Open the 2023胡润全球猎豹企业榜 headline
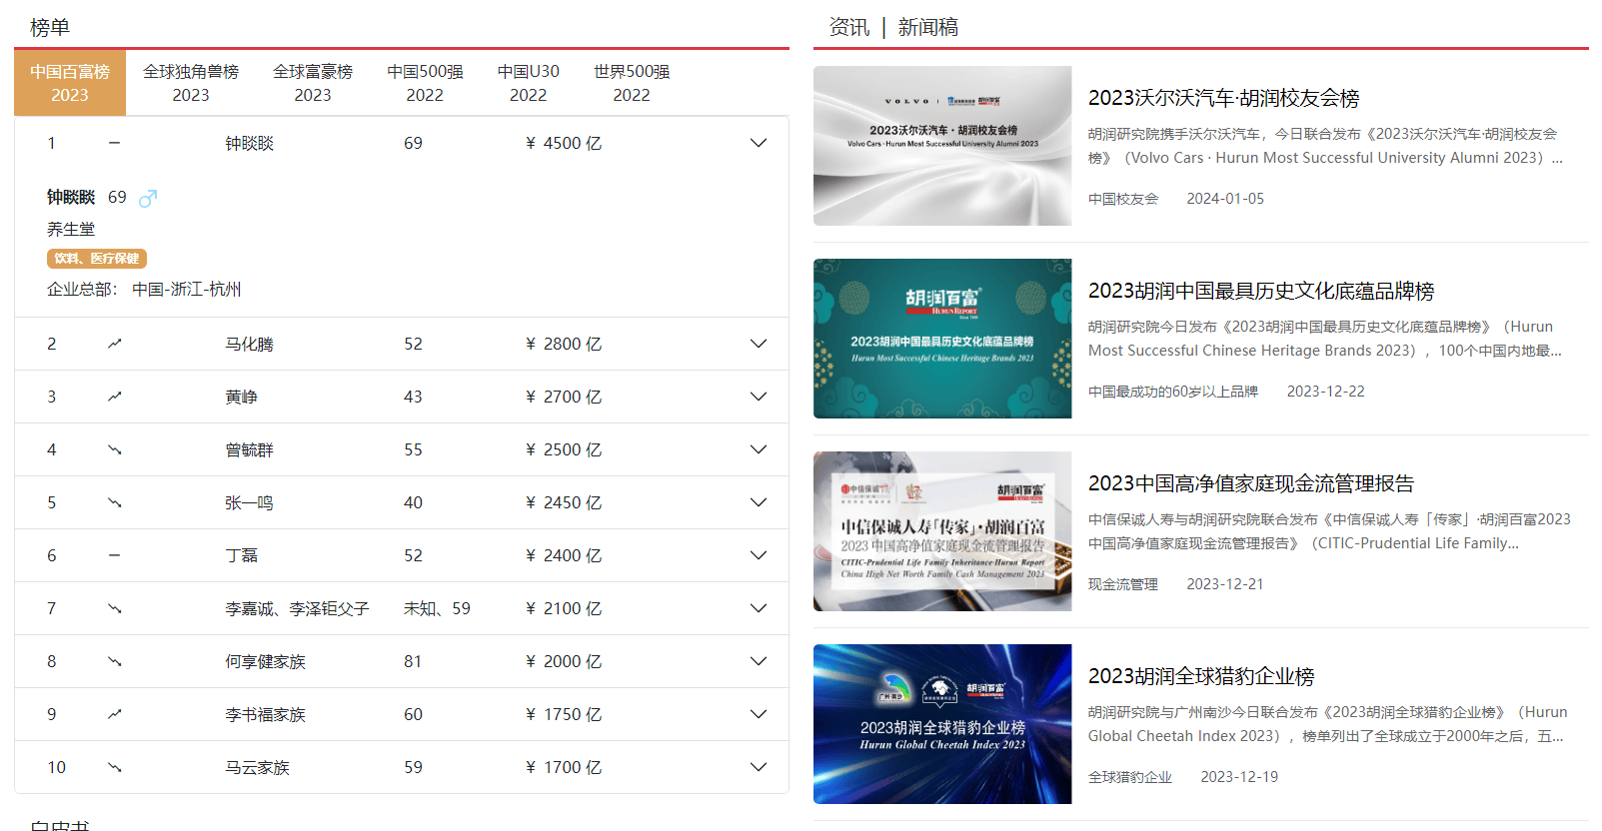 pos(1200,676)
